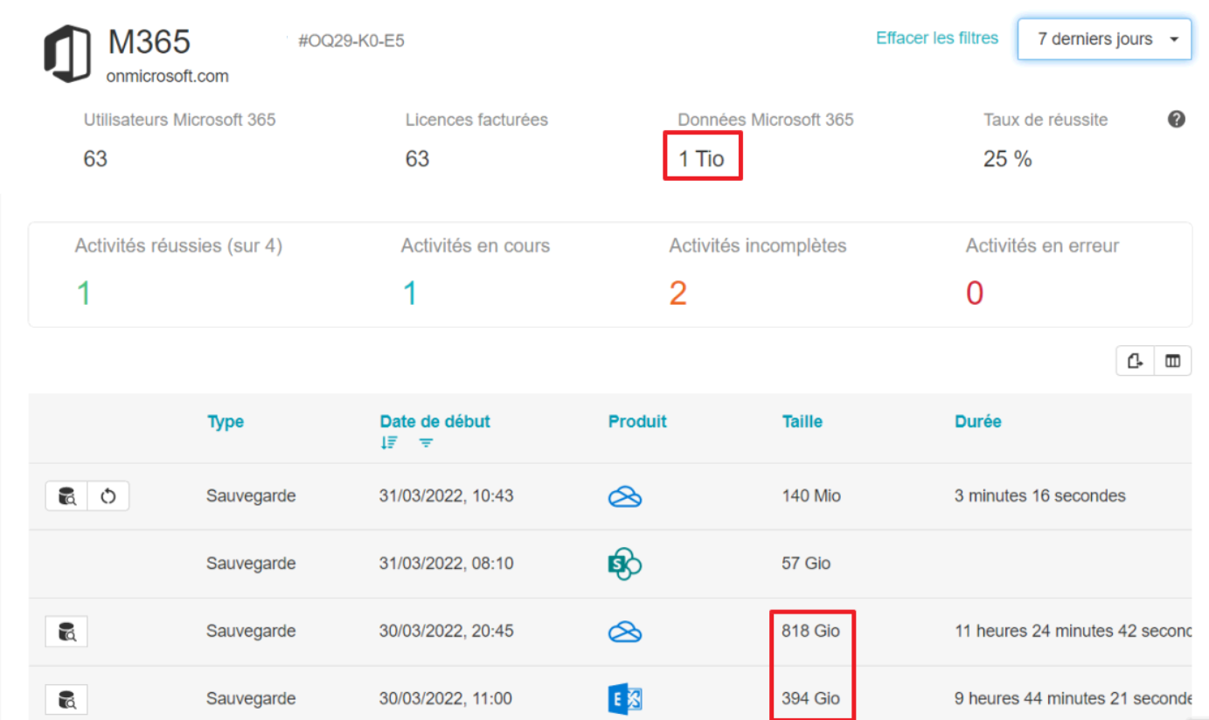Screen dimensions: 1209x720
Task: Click 'Sauvegarde' in the 31/03/2022, 08:10 row
Action: 251,564
